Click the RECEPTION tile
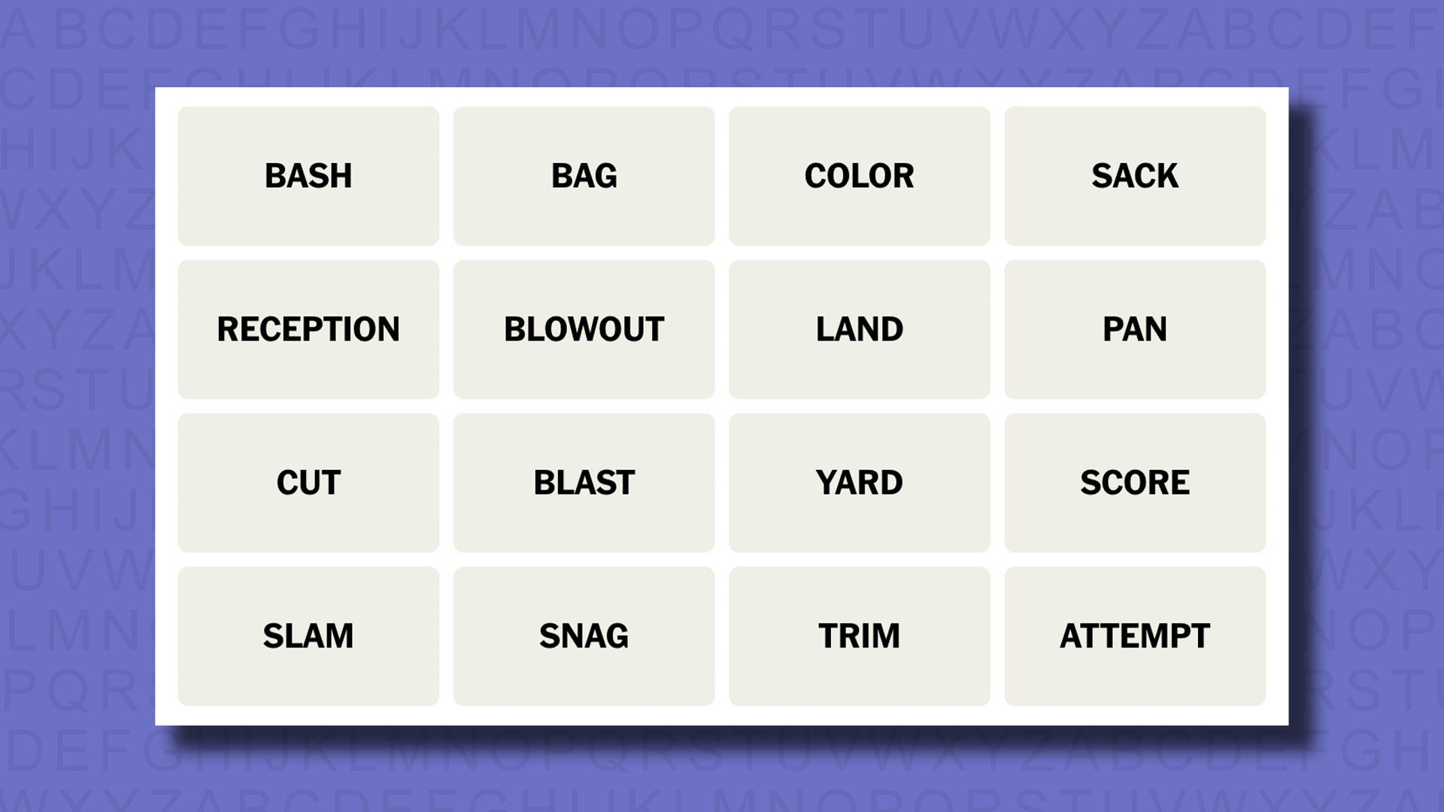Viewport: 1444px width, 812px height. pos(308,328)
